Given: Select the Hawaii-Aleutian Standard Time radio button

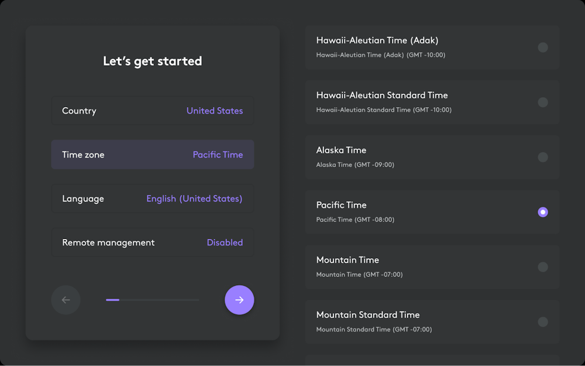Looking at the screenshot, I should [x=543, y=102].
